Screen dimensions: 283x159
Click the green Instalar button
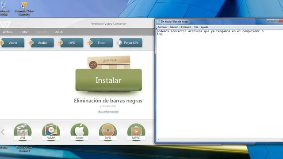pos(108,80)
